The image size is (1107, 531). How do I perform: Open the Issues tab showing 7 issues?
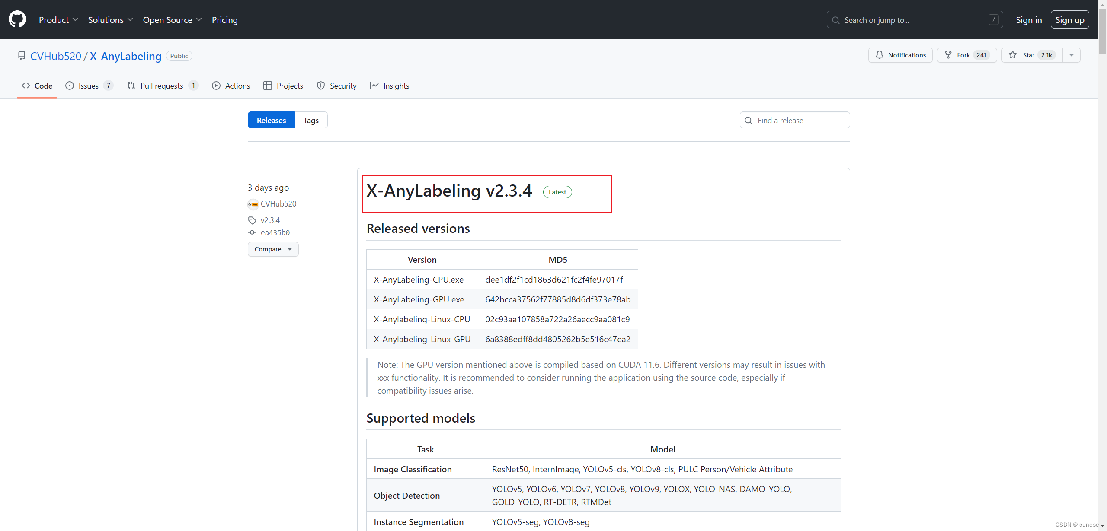(x=89, y=86)
